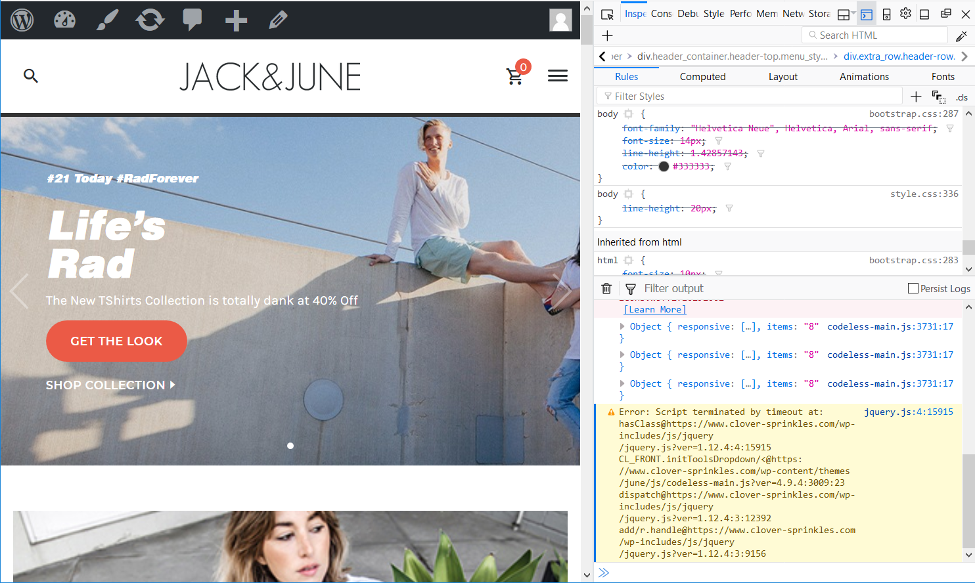The image size is (975, 583).
Task: Toggle the pseudo-class panel
Action: point(939,97)
